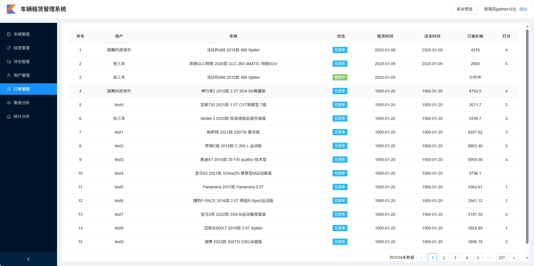
Task: Click the 订单价格 column header
Action: (x=475, y=36)
